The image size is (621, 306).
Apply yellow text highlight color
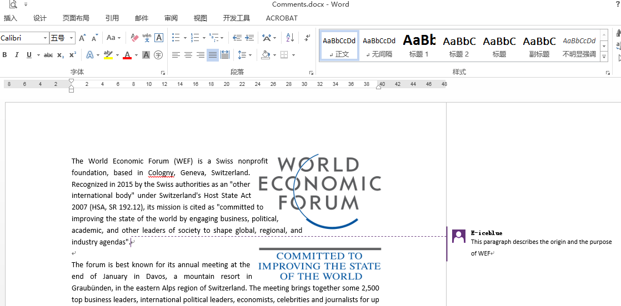click(108, 55)
